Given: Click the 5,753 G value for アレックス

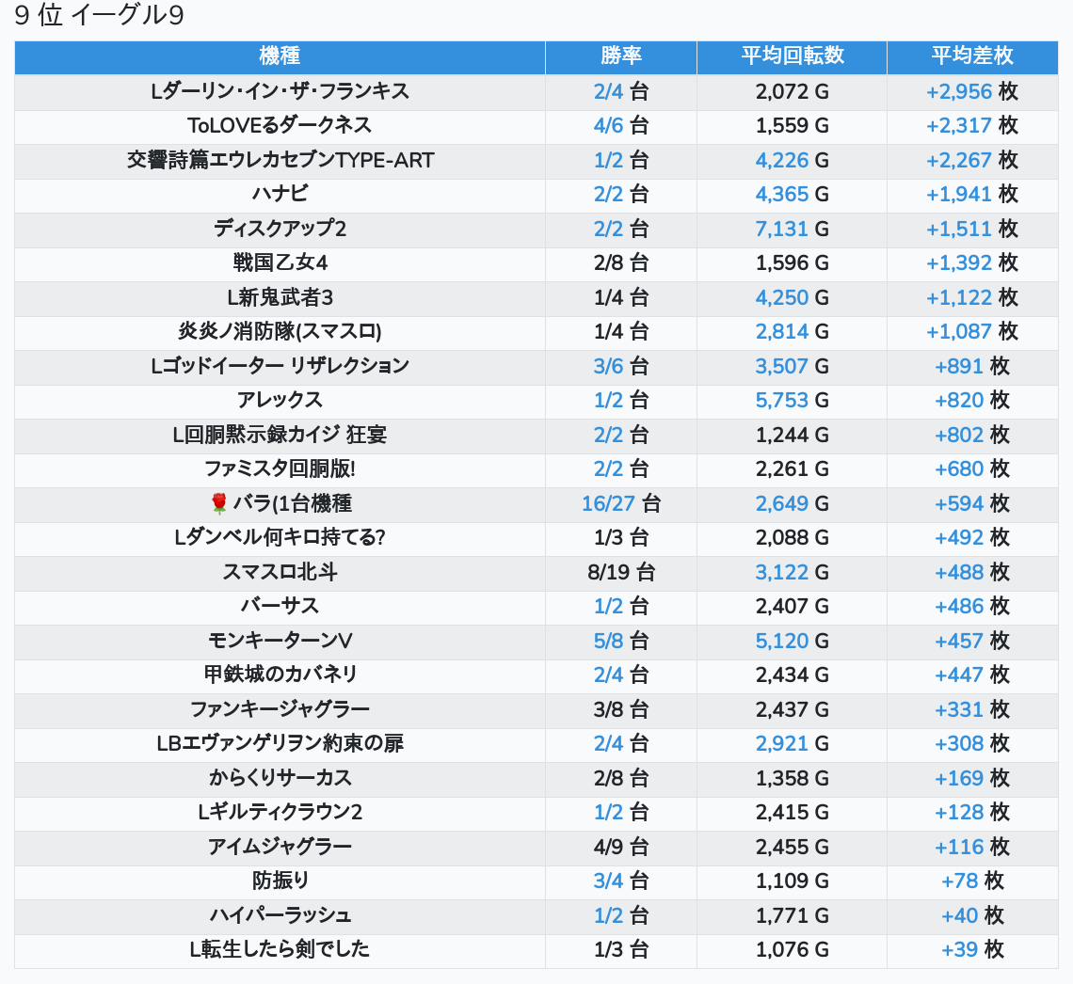Looking at the screenshot, I should [x=792, y=401].
